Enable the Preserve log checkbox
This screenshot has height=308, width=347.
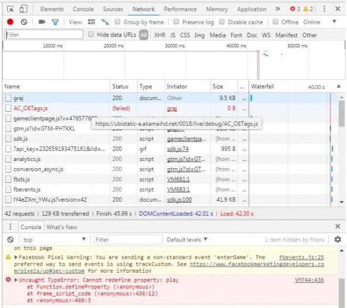(176, 22)
